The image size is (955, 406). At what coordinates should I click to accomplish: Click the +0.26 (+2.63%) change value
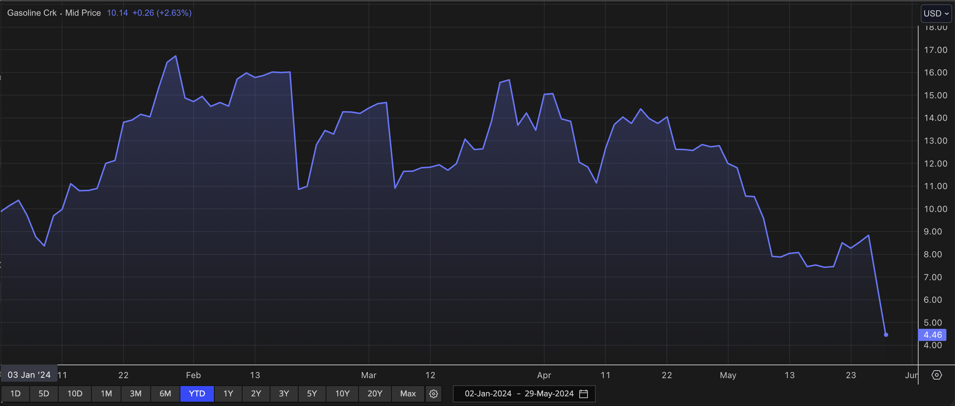[x=162, y=13]
